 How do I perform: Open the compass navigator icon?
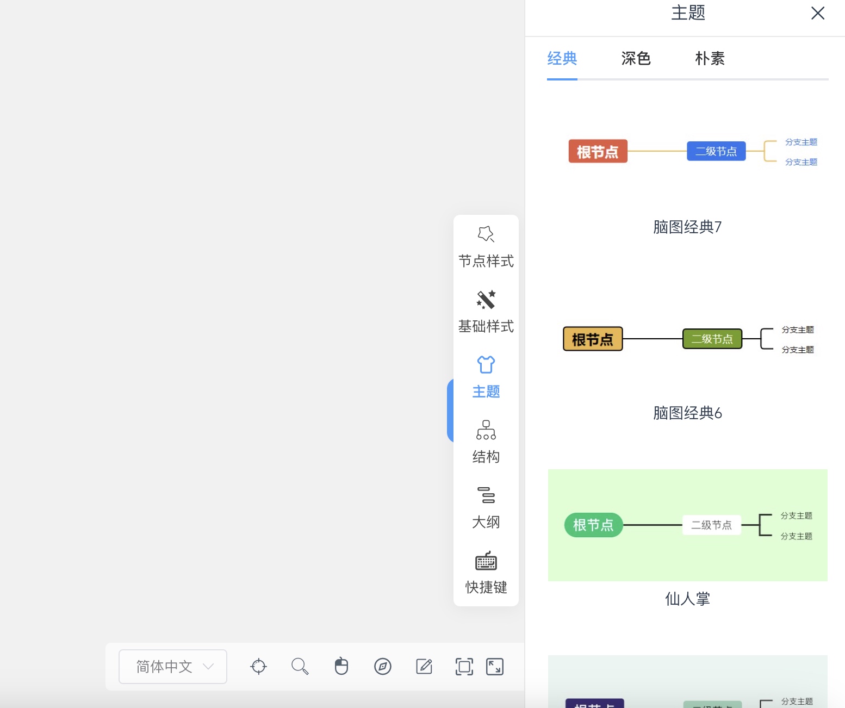pyautogui.click(x=383, y=666)
